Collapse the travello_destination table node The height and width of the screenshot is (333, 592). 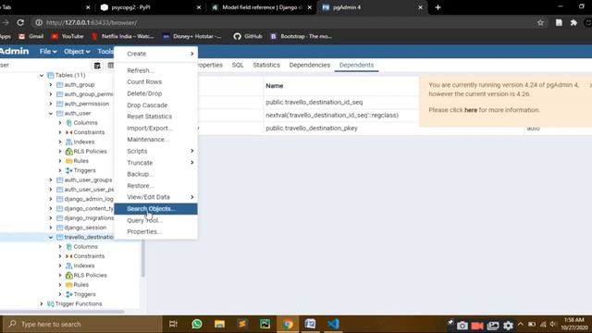pyautogui.click(x=51, y=237)
